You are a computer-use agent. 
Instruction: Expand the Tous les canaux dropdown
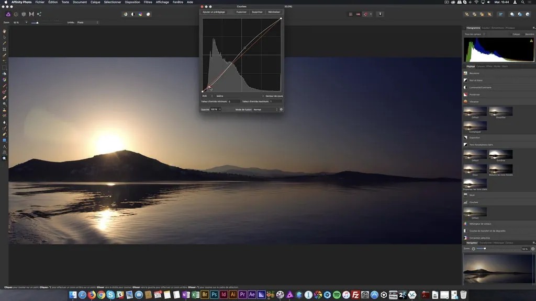pos(475,34)
